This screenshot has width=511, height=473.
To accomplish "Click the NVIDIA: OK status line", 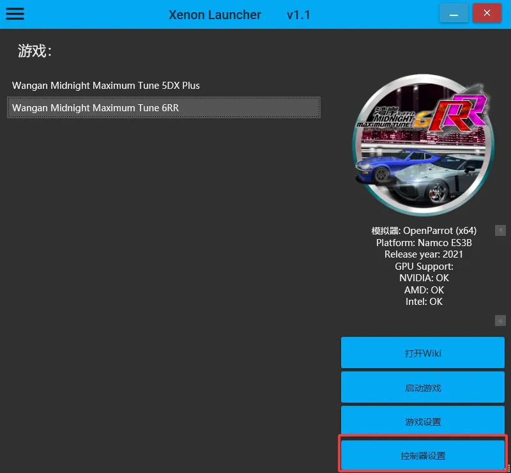I will pyautogui.click(x=423, y=278).
